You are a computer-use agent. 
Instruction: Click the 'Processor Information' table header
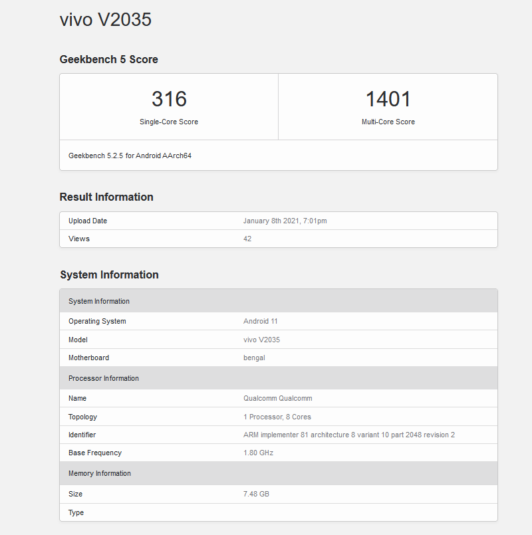point(279,378)
